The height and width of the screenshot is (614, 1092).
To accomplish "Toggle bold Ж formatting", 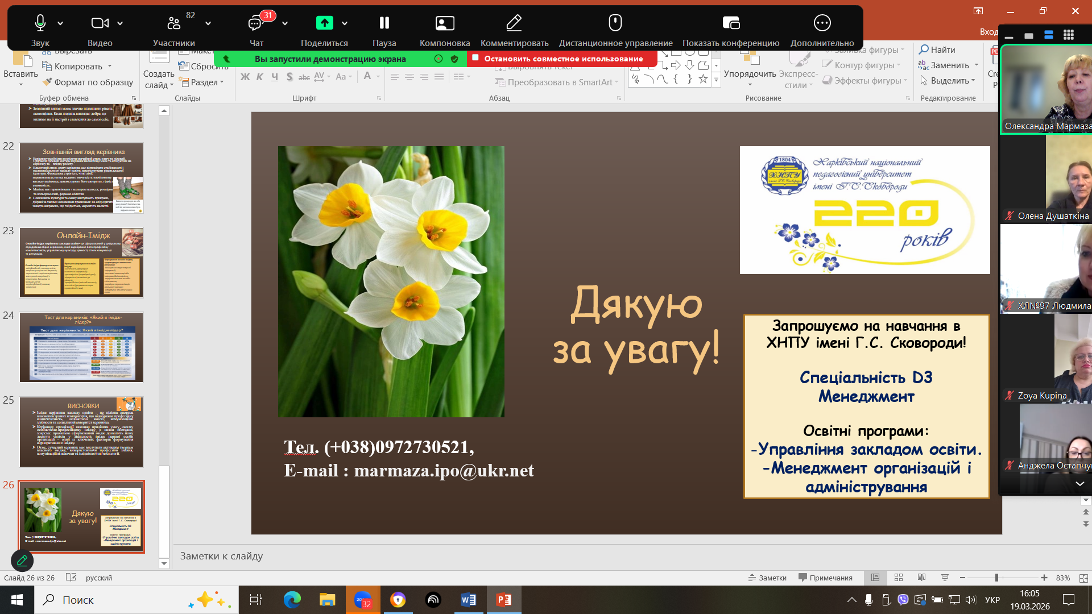I will [245, 77].
